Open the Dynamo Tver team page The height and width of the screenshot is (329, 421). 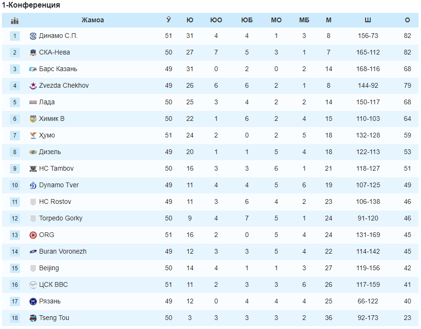pos(59,185)
